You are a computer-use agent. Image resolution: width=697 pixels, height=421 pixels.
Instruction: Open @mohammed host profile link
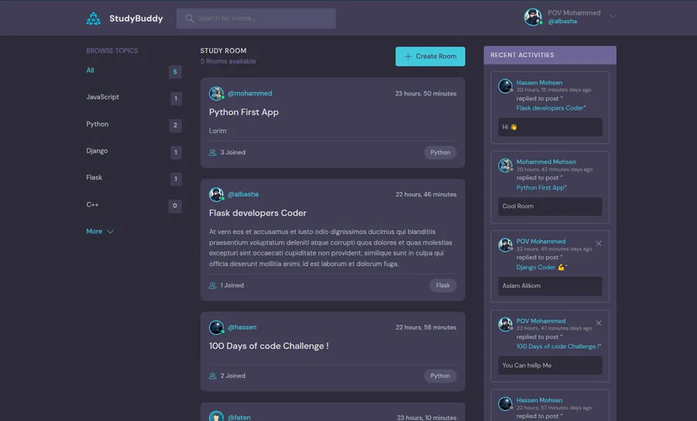(x=250, y=94)
